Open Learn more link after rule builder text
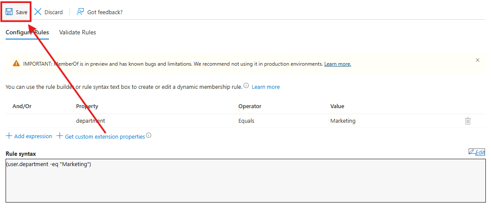The height and width of the screenshot is (224, 491). [x=266, y=87]
